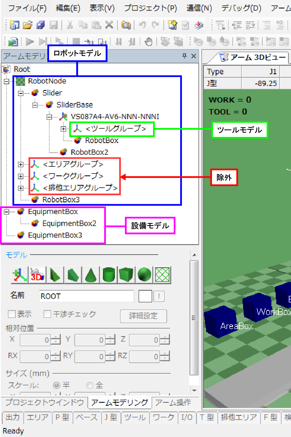Open the white color swatch next to name
The height and width of the screenshot is (437, 291).
145,296
